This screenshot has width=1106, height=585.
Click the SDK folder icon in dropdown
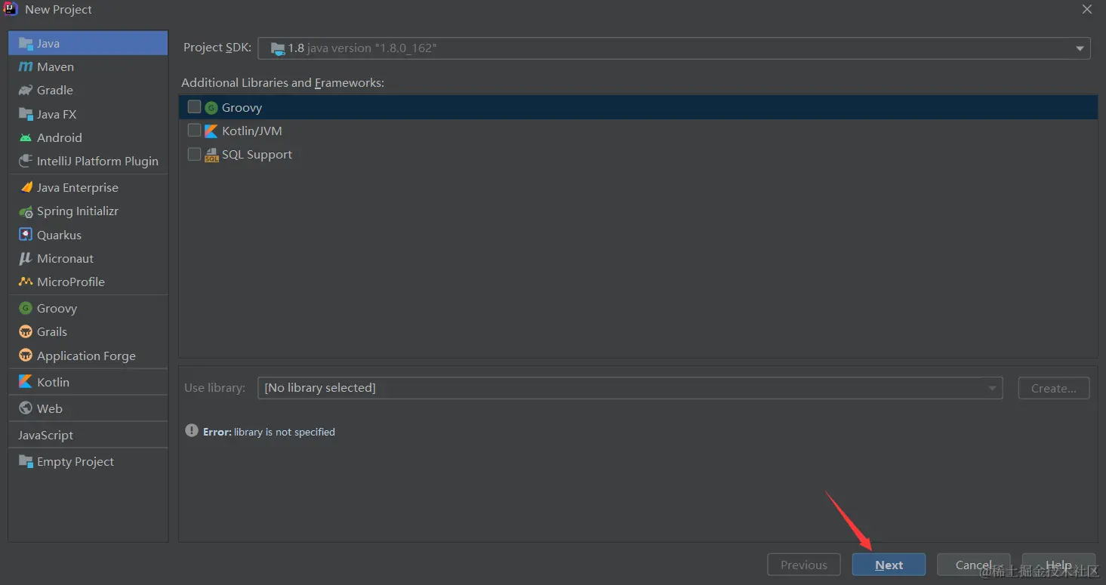277,48
